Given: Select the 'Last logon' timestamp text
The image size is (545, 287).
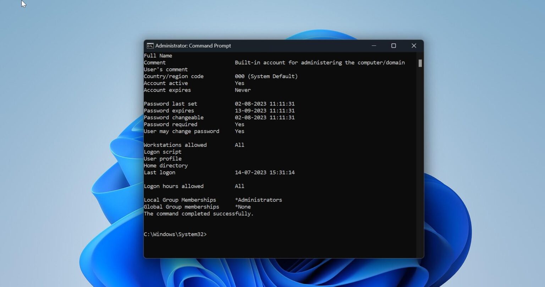Looking at the screenshot, I should pyautogui.click(x=265, y=172).
